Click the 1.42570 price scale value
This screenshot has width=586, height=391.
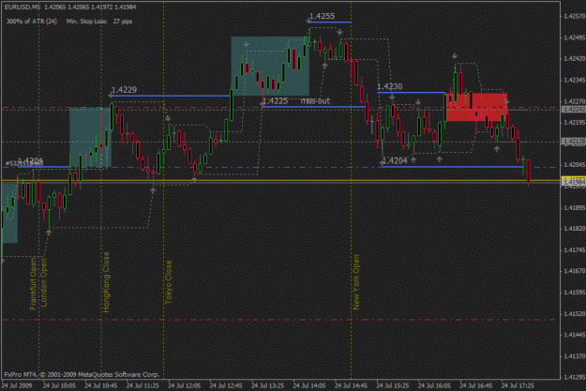[x=575, y=16]
